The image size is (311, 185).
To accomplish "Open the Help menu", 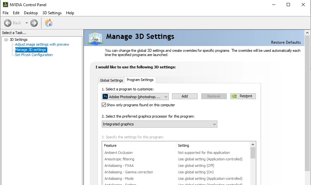I will click(x=70, y=13).
